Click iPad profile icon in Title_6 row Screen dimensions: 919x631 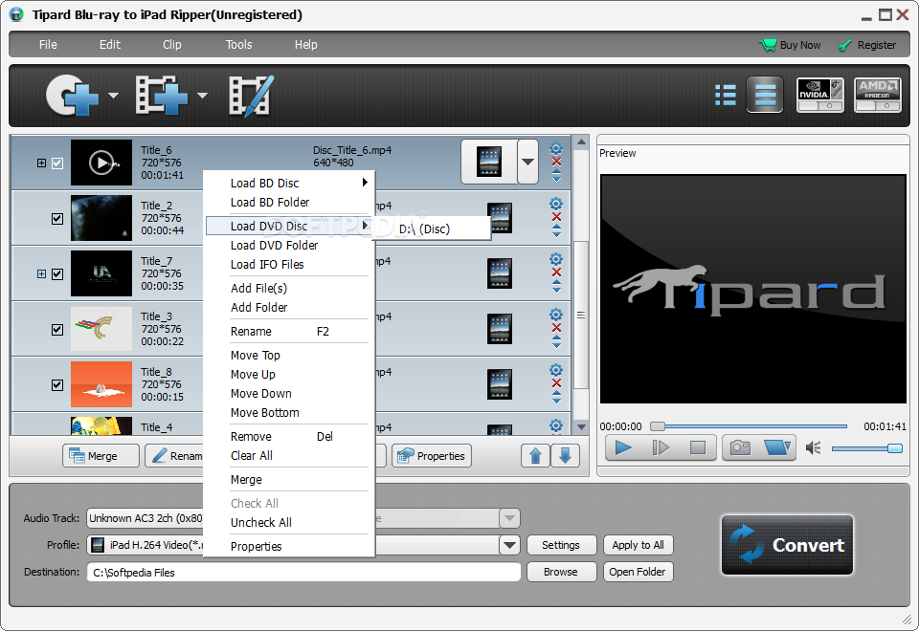click(x=489, y=162)
